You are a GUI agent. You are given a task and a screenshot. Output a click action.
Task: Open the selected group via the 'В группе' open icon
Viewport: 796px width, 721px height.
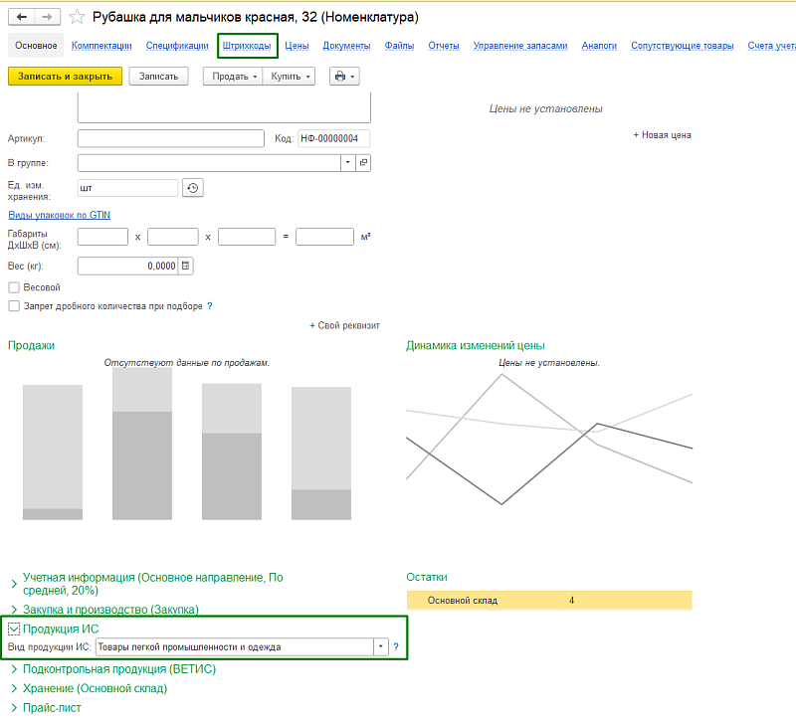pos(363,162)
